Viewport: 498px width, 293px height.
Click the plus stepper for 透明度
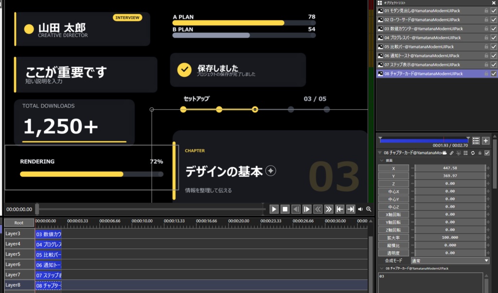(x=488, y=253)
